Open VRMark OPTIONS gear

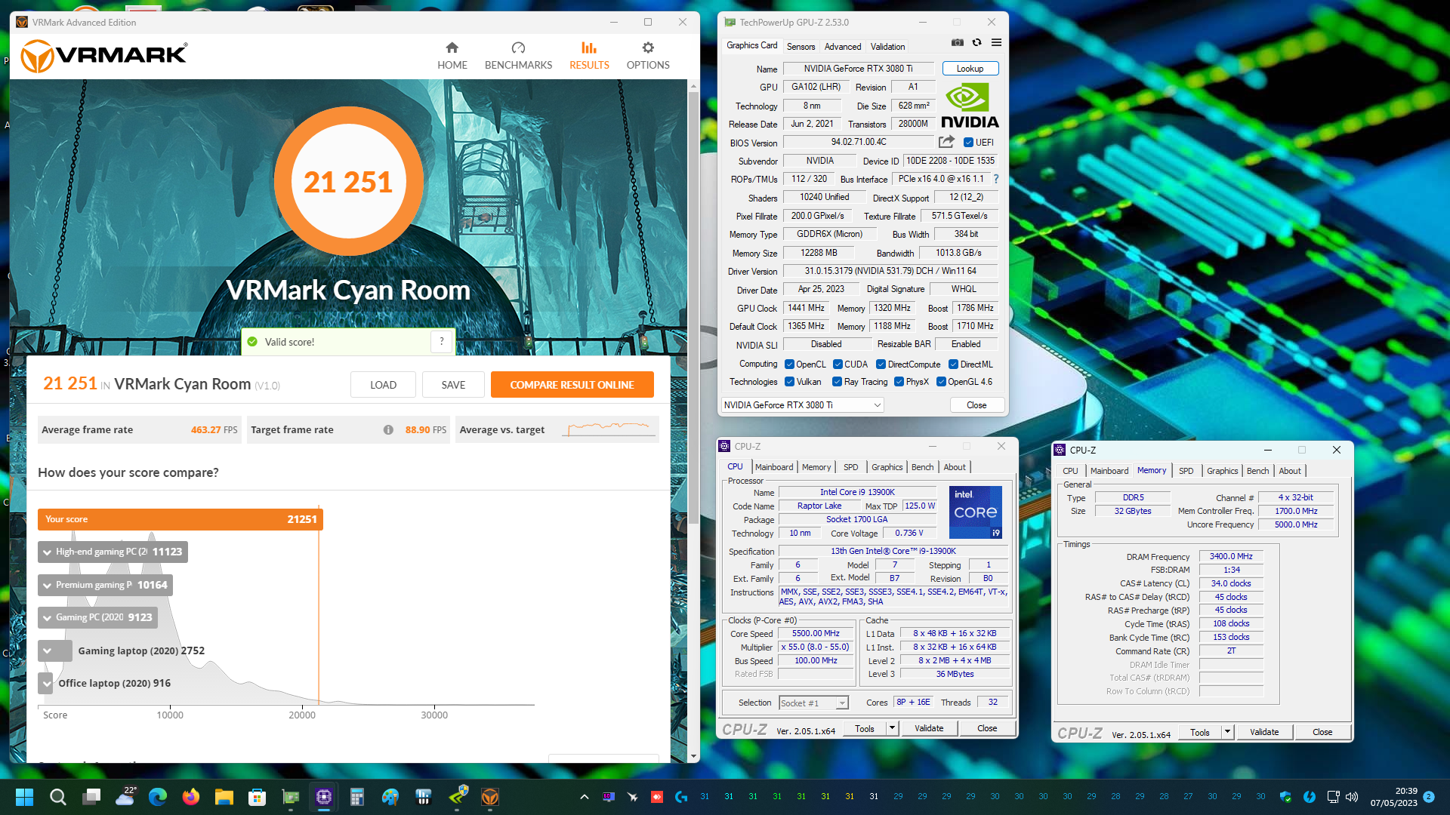(648, 56)
